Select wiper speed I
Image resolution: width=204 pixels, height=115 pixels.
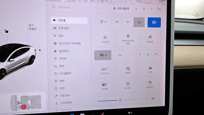[x=132, y=55]
